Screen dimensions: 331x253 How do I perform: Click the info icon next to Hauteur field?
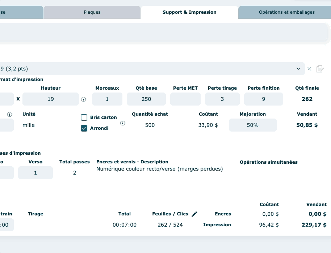pos(84,99)
